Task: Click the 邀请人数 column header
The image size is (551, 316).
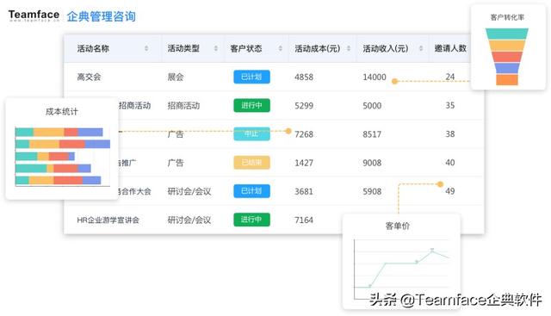Action: coord(450,48)
